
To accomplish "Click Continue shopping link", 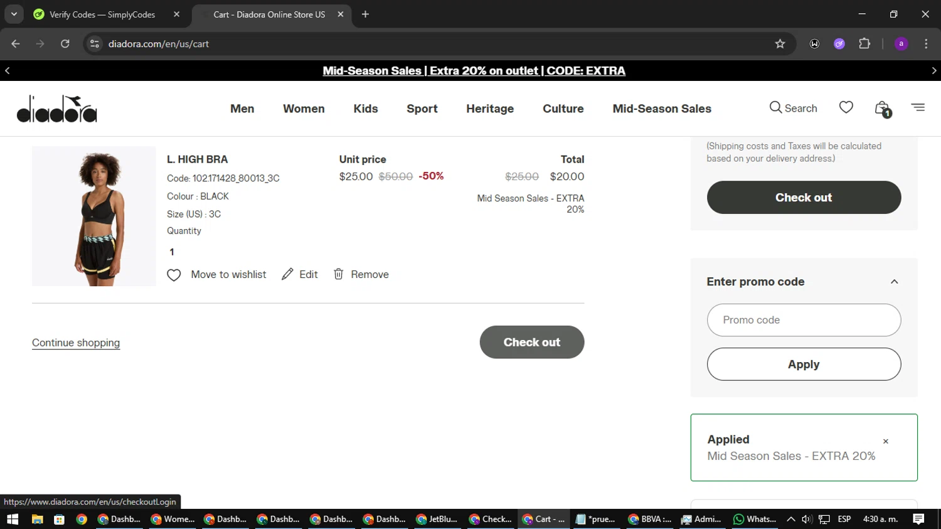I will 76,343.
